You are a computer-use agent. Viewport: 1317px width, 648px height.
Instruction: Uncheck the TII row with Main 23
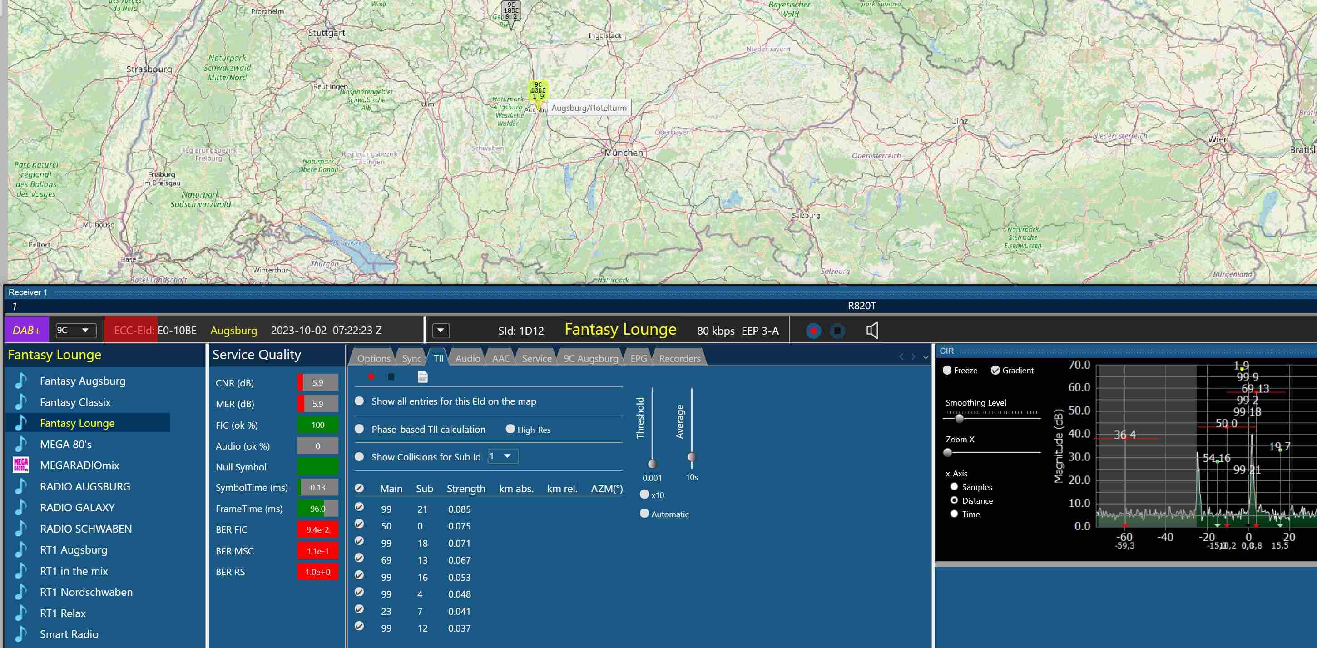359,609
